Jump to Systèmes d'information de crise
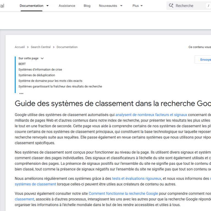Image resolution: width=211 pixels, height=211 pixels. 40,70
